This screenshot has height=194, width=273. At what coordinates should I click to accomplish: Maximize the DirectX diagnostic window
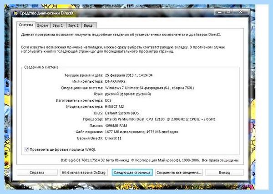(x=228, y=12)
